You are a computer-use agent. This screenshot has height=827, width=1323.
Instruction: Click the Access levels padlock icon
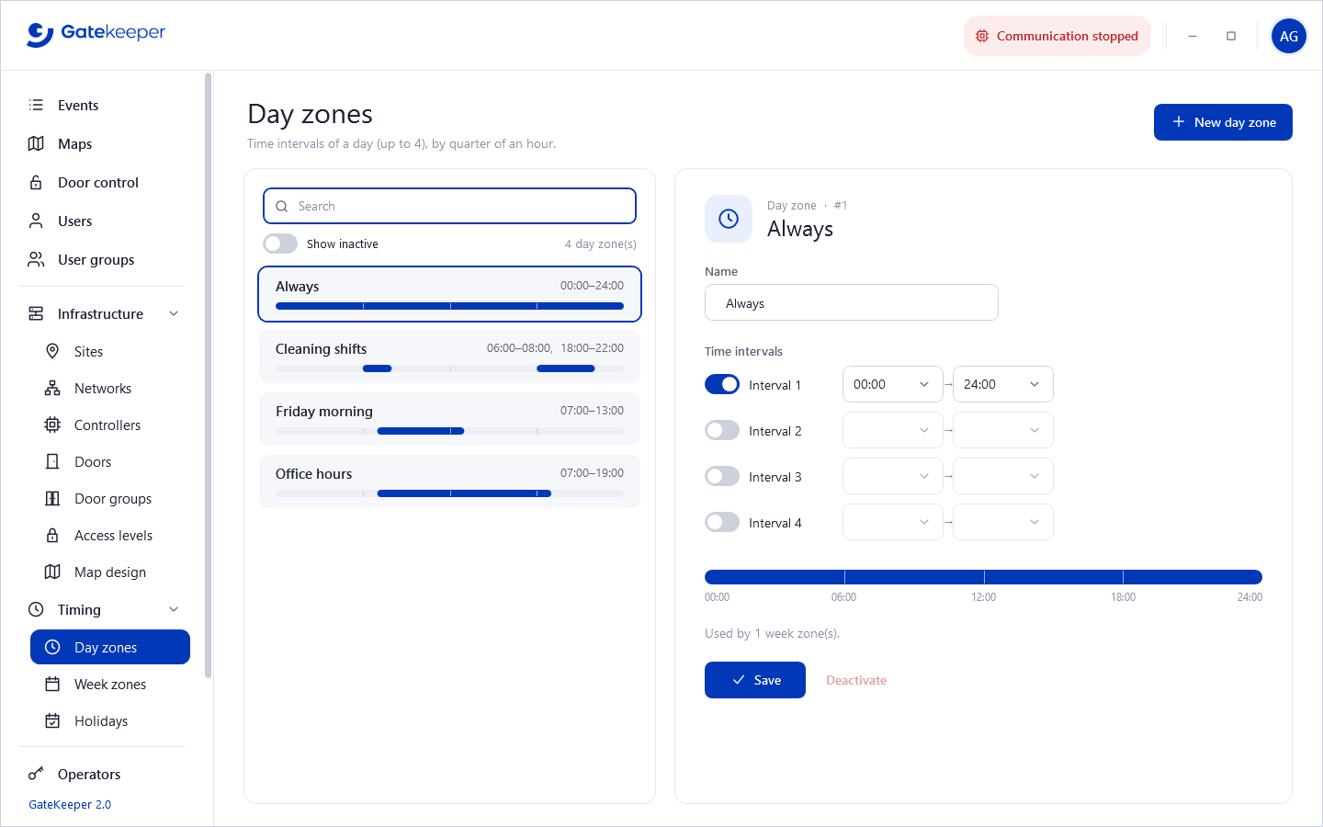coord(52,535)
